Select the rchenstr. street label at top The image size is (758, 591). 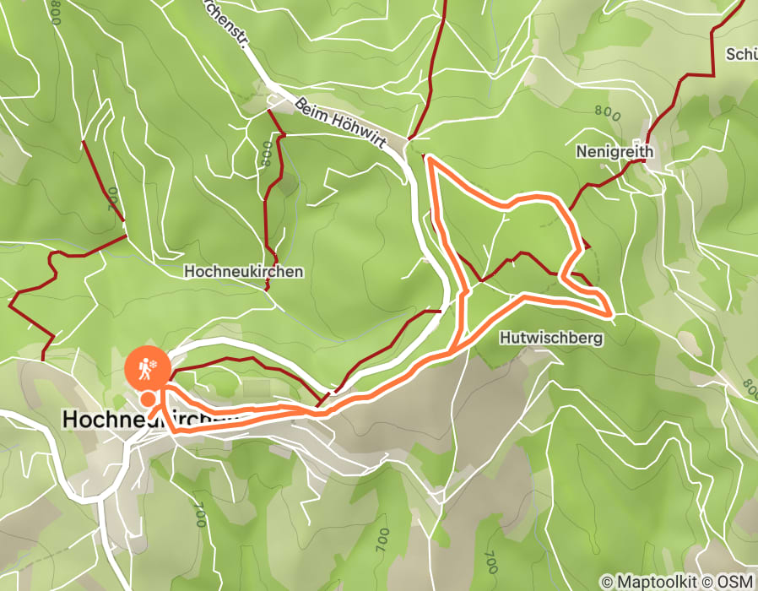click(228, 24)
